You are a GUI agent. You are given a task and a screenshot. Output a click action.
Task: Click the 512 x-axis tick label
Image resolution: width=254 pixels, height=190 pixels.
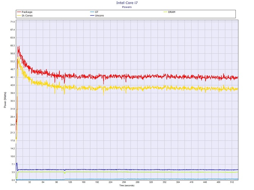[232, 182]
